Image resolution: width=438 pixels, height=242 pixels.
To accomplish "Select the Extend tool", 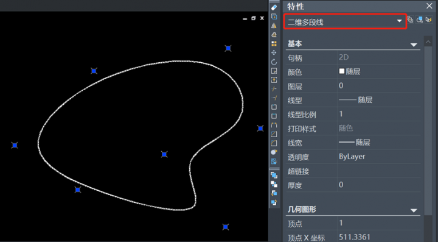I will [274, 98].
